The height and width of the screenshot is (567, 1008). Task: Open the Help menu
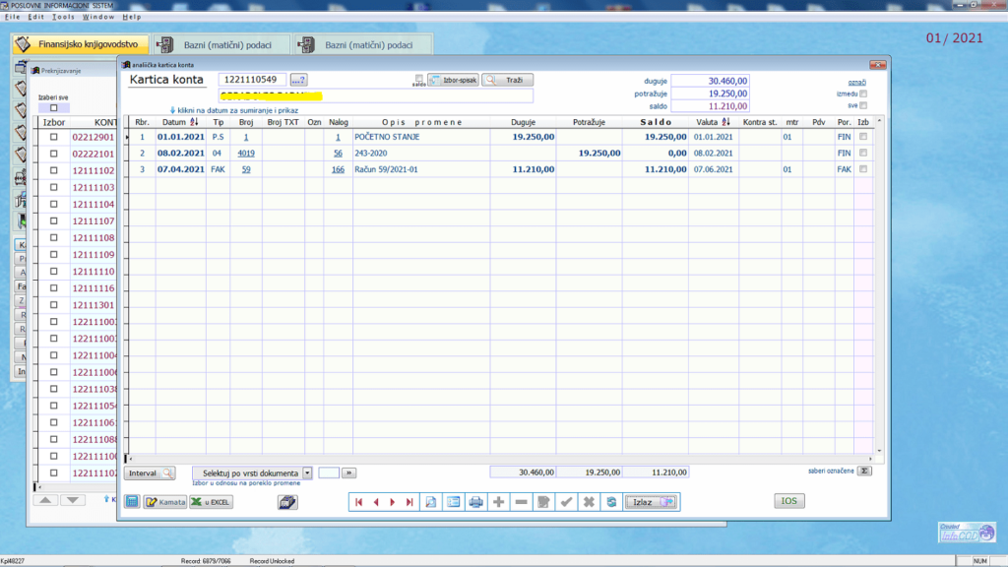[x=132, y=17]
